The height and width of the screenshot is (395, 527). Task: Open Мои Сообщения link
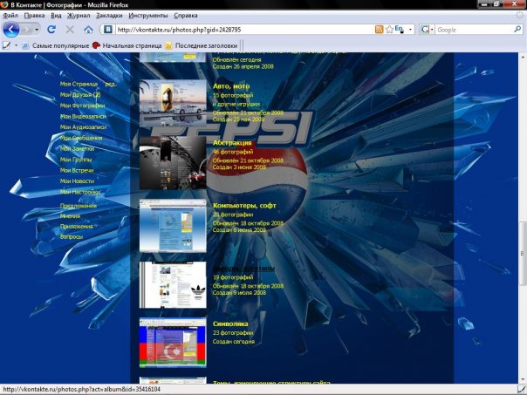click(81, 138)
